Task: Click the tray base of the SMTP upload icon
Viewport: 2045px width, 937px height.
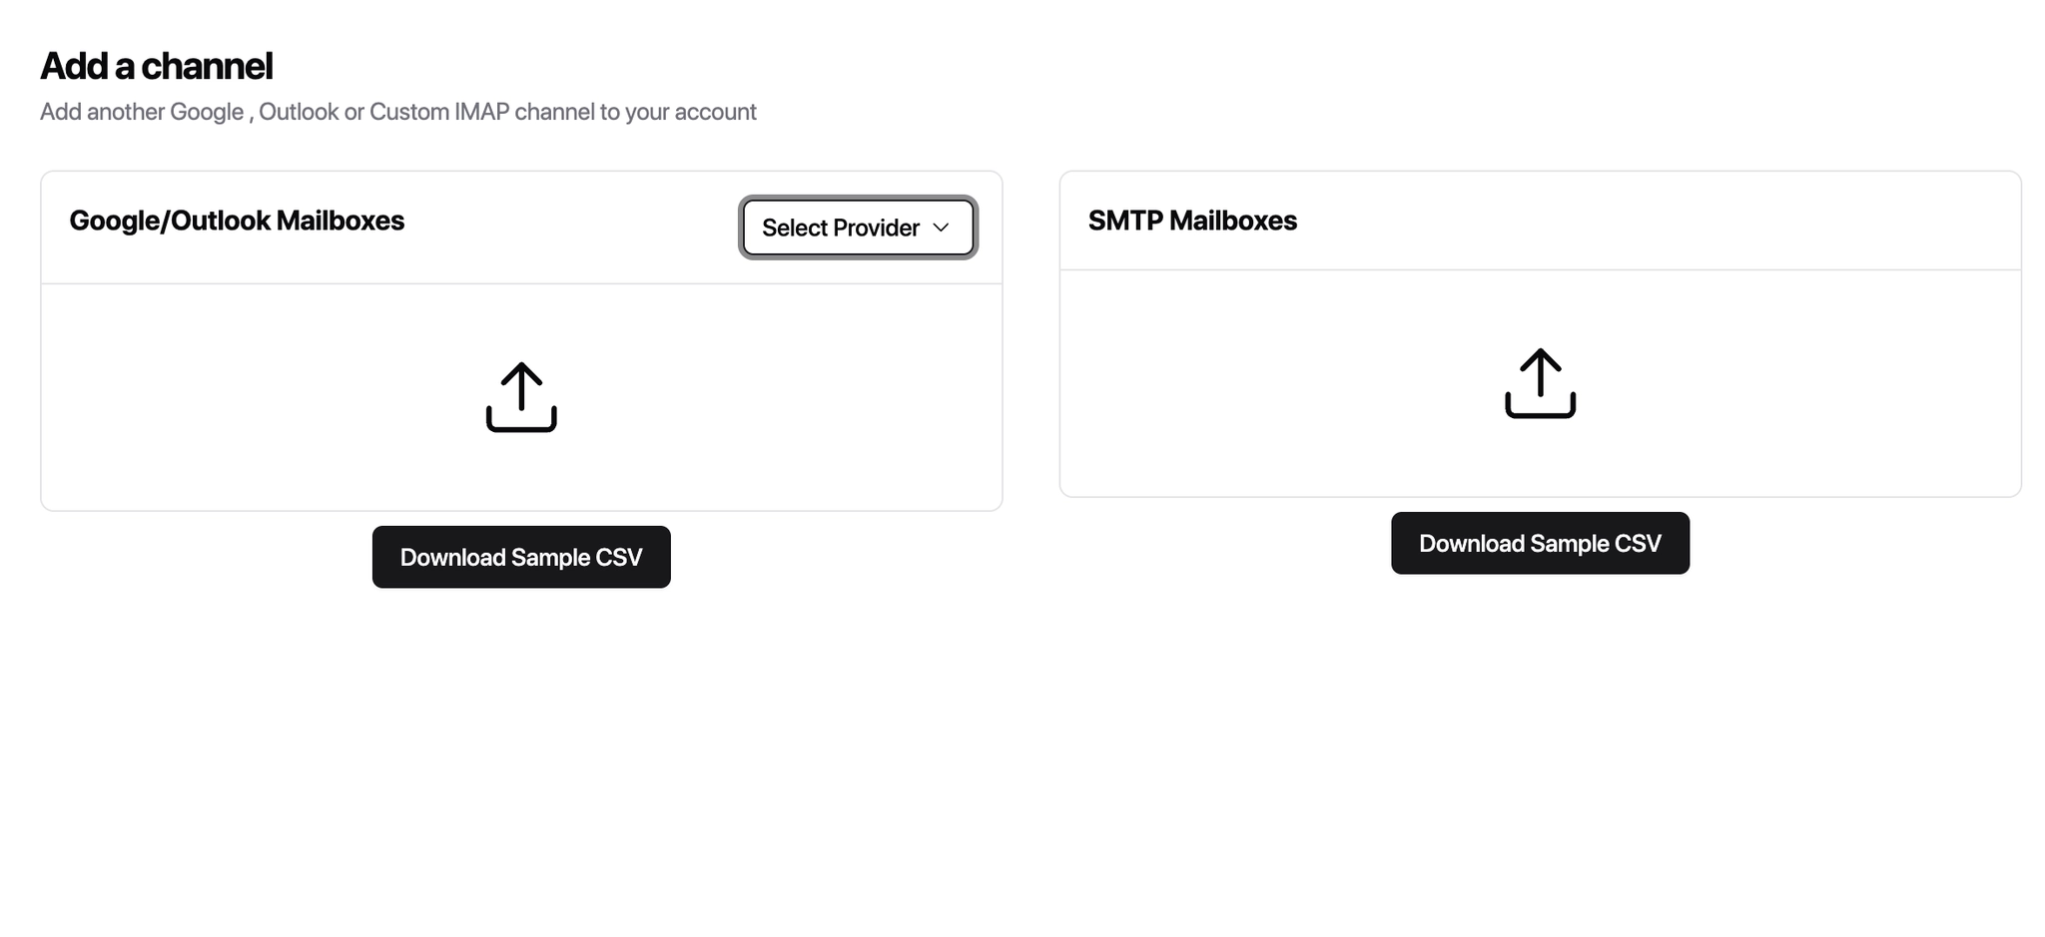Action: click(x=1540, y=413)
